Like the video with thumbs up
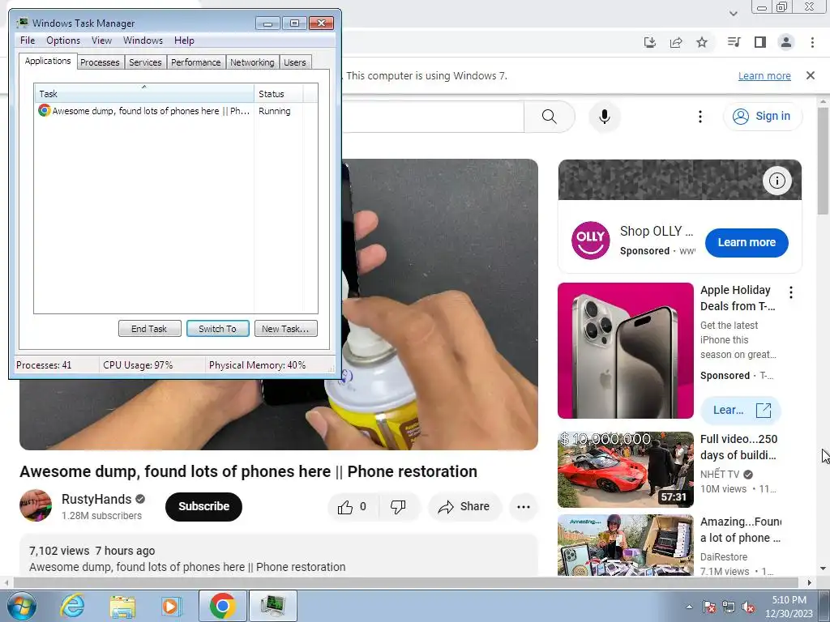830x622 pixels. (352, 507)
